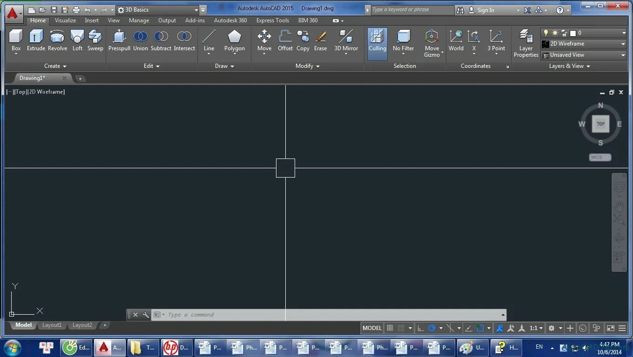
Task: Open the Insert ribbon tab
Action: (92, 20)
